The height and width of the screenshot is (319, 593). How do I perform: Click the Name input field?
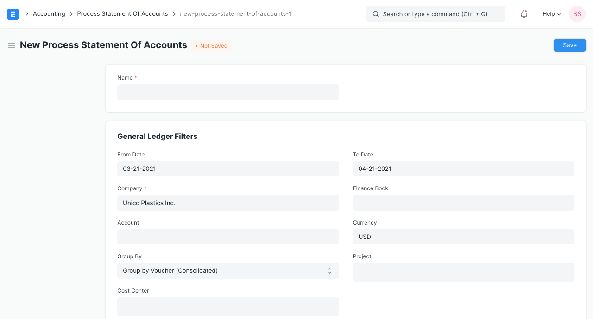click(228, 92)
